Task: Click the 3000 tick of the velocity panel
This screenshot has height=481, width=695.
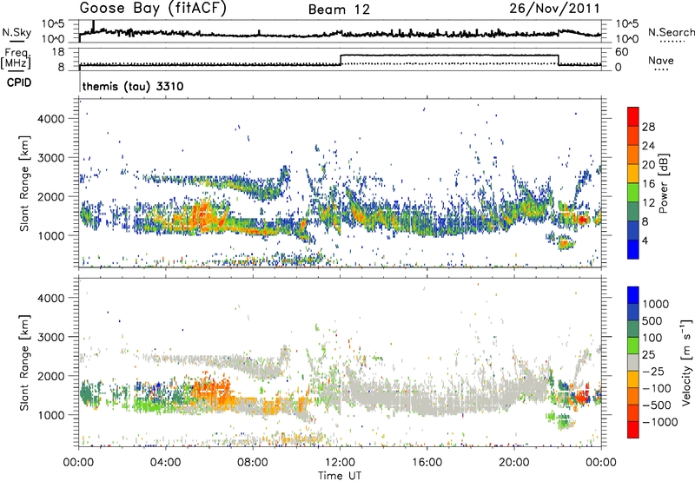Action: [x=50, y=337]
